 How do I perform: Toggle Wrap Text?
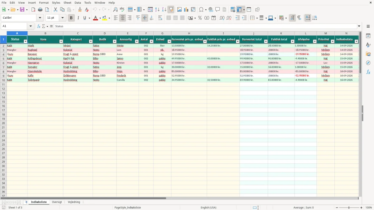coord(160,18)
